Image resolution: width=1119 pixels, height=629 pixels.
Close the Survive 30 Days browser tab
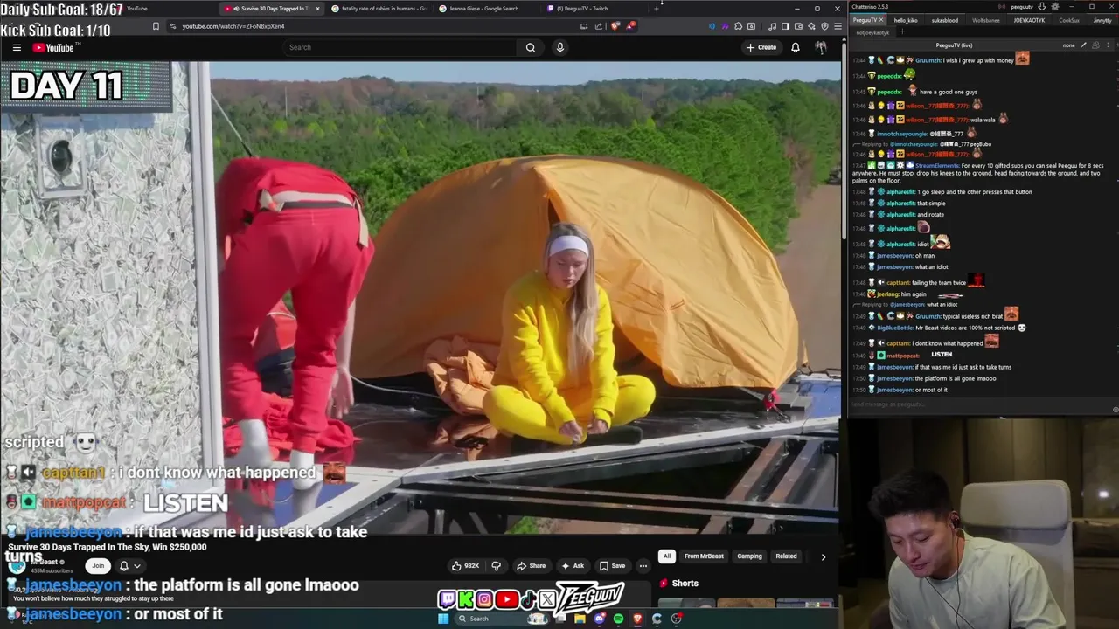[317, 9]
